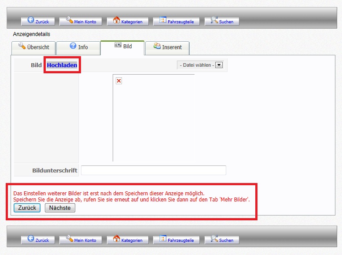Click the Nächste button

[60, 208]
